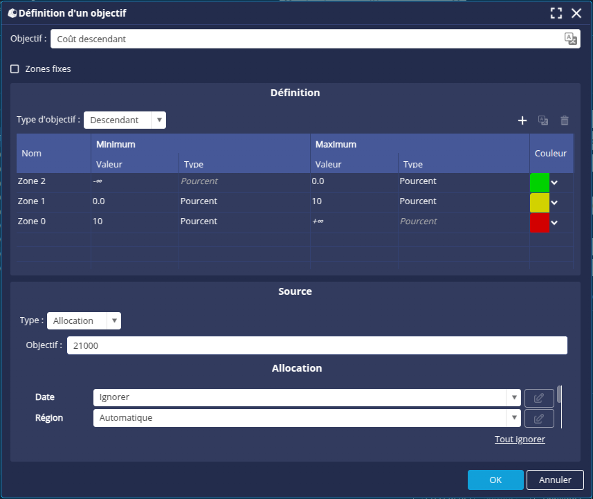
Task: Click the Objectif value field showing 21000
Action: (x=317, y=345)
